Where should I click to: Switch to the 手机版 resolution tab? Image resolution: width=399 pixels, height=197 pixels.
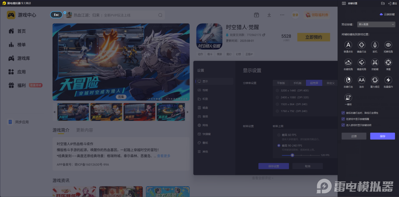(298, 83)
